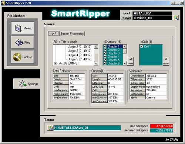Image resolution: width=185 pixels, height=144 pixels.
Task: Uncheck the Chapter 5 checkbox
Action: (105, 60)
